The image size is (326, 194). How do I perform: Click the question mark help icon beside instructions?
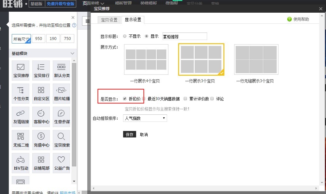pos(74,25)
